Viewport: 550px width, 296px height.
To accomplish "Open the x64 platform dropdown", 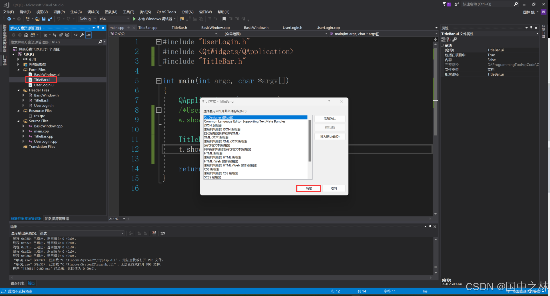I will (x=114, y=19).
